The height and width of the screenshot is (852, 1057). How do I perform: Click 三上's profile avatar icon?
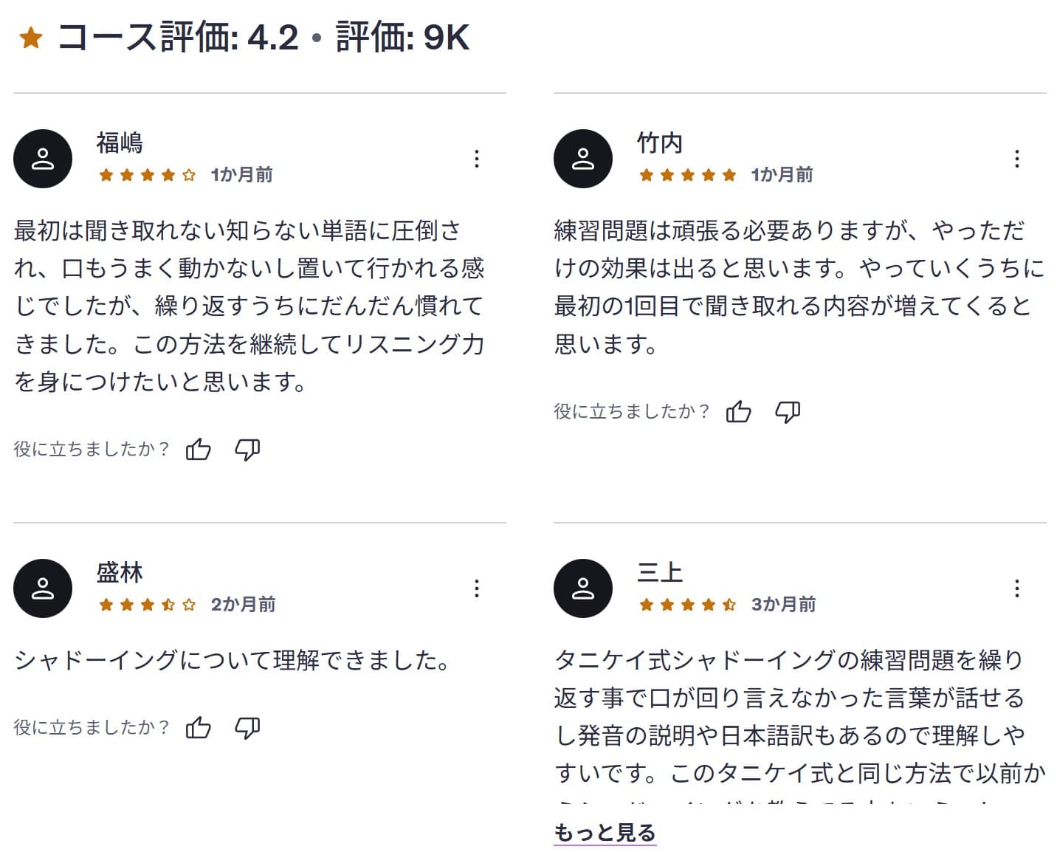[582, 588]
